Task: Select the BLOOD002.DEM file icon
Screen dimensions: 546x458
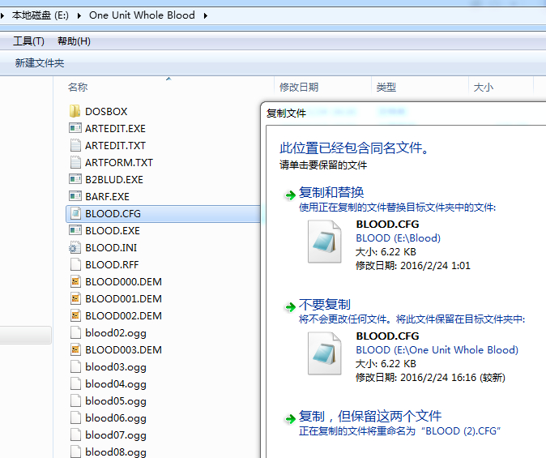Action: 75,316
